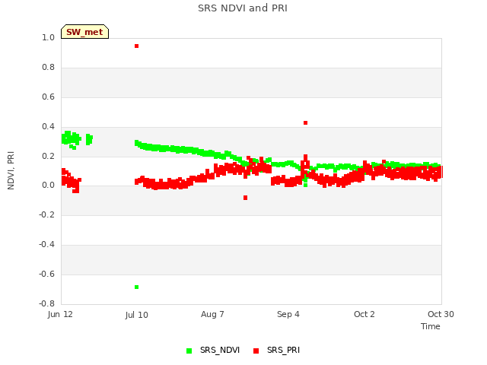Click the 0.2 y-axis tick label
This screenshot has width=487, height=365.
(x=48, y=156)
